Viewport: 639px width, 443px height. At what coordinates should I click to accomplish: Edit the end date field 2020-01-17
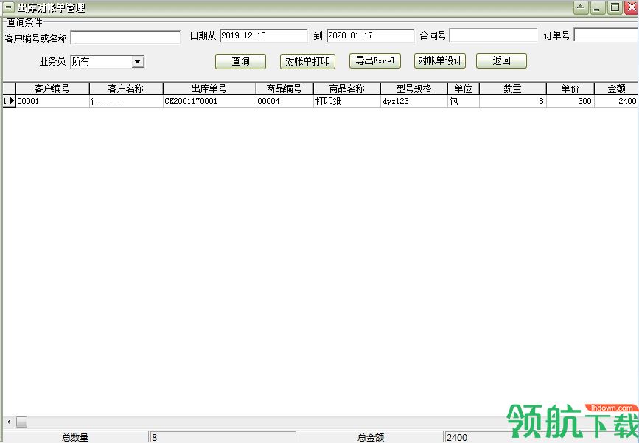tap(371, 35)
